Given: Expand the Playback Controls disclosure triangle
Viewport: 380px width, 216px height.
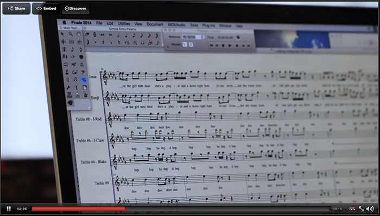Looking at the screenshot, I should coord(168,46).
